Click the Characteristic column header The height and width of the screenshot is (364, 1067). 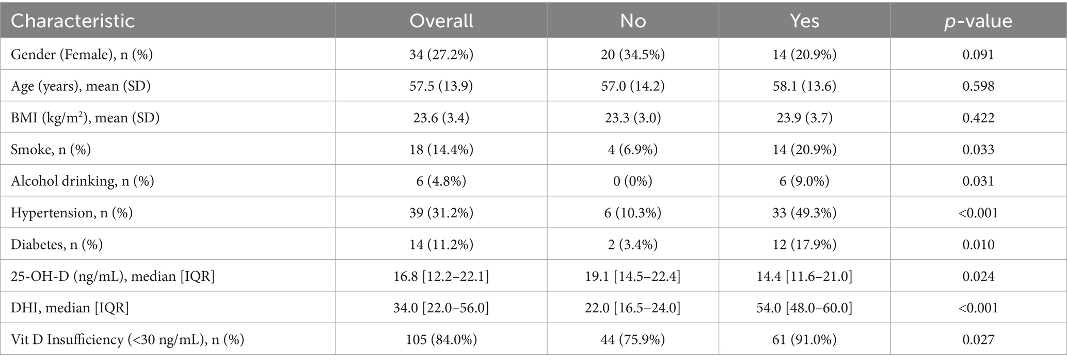tap(73, 21)
